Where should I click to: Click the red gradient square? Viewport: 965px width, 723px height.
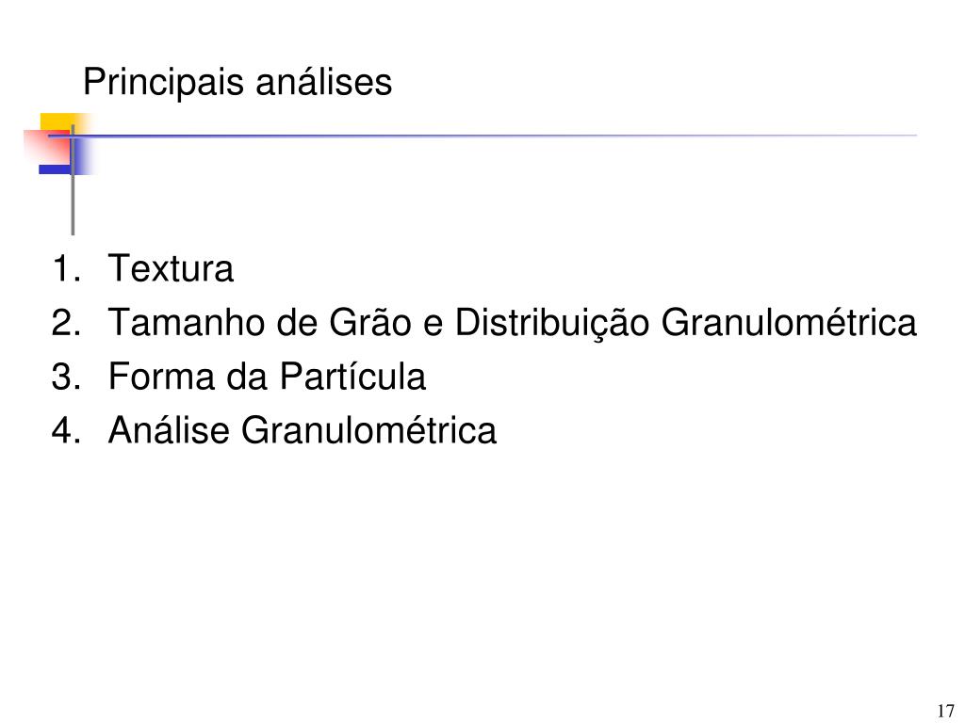point(47,148)
